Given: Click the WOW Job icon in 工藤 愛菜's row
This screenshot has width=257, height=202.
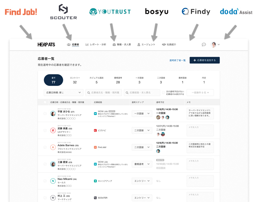Looking at the screenshot, I should (x=95, y=164).
